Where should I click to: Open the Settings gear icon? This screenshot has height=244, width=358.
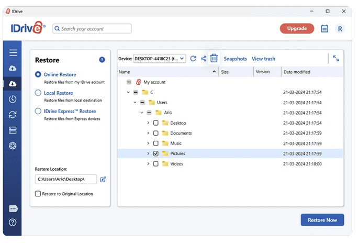(x=13, y=146)
